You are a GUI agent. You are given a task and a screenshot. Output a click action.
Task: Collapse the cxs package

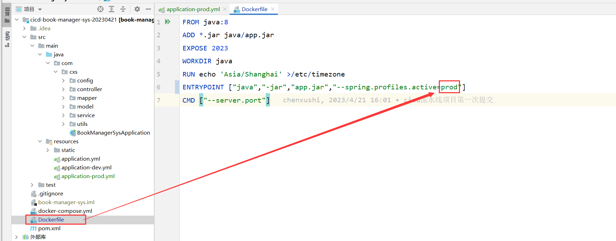[x=56, y=72]
